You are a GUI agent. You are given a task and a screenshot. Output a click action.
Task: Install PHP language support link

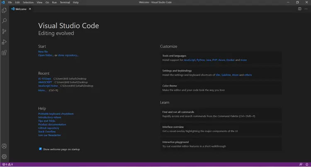215,60
